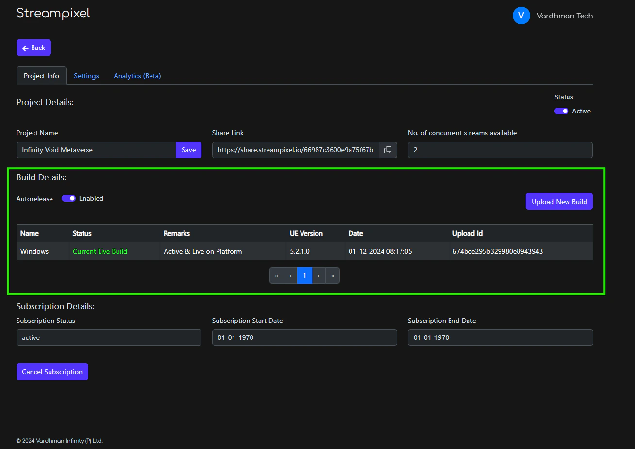Open the Vardhman Tech account name

click(x=565, y=16)
